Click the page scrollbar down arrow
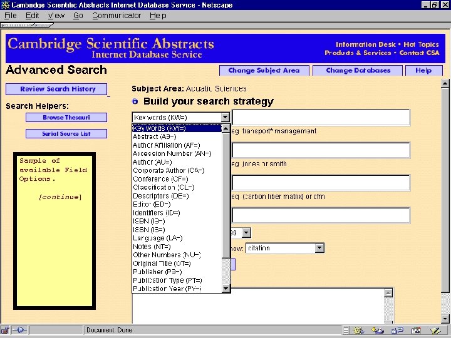 pos(445,319)
